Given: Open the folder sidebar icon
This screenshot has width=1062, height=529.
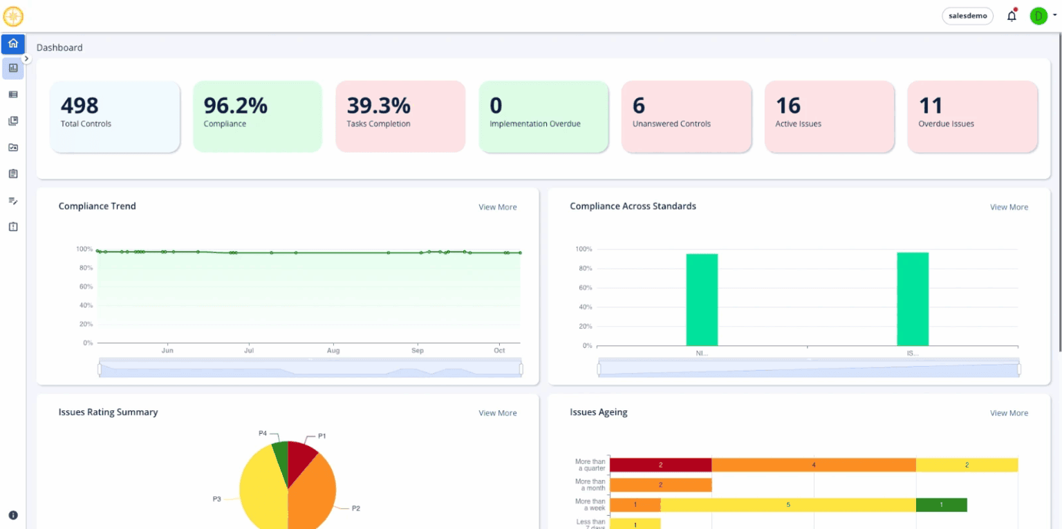Looking at the screenshot, I should 13,147.
